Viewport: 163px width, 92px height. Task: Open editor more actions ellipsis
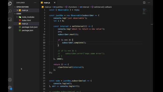(x=149, y=3)
